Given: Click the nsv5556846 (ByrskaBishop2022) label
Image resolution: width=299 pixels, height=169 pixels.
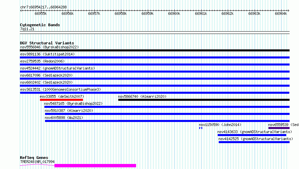Looking at the screenshot, I should (x=49, y=47).
